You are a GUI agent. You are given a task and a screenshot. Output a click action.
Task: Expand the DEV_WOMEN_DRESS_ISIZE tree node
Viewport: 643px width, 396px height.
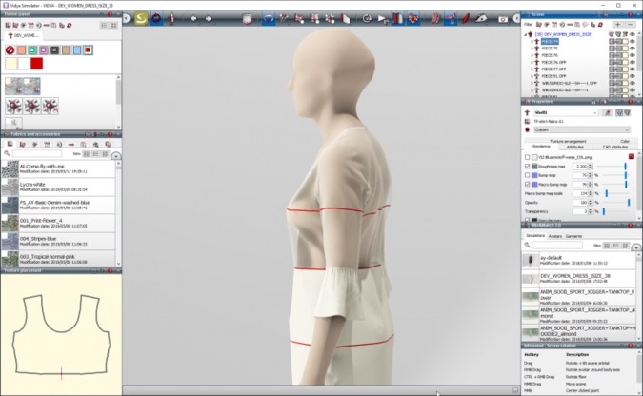click(x=526, y=34)
